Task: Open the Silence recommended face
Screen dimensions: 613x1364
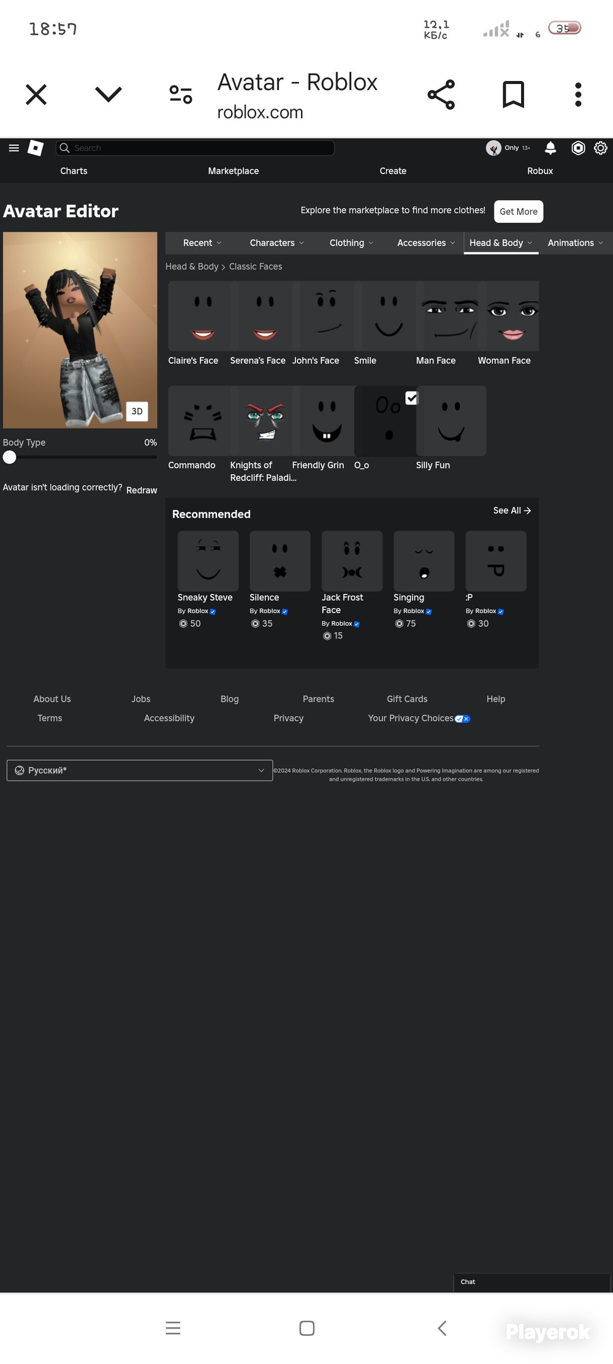Action: coord(280,561)
